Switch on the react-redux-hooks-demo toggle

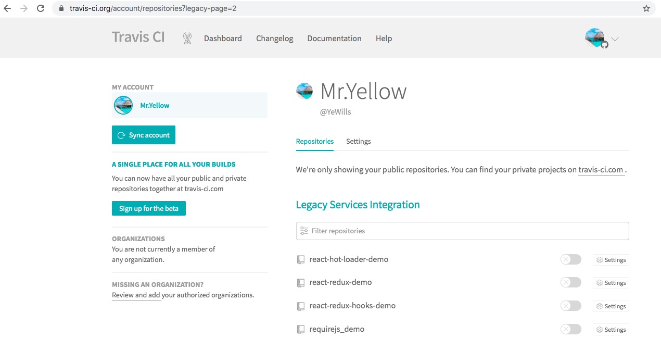pos(570,306)
